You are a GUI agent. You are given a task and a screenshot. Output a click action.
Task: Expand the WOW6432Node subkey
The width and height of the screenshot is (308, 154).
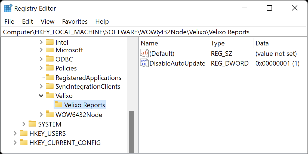[41, 114]
